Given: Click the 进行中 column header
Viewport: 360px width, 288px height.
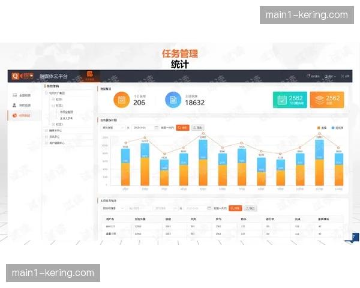Looking at the screenshot, I should (x=270, y=219).
